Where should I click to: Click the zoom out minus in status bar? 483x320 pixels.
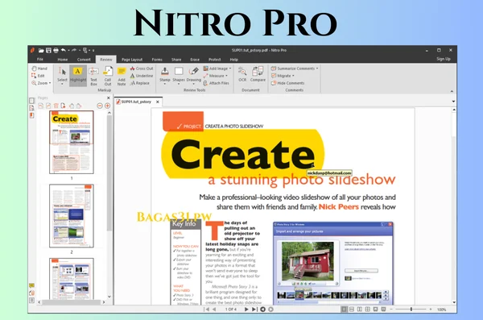pyautogui.click(x=391, y=310)
